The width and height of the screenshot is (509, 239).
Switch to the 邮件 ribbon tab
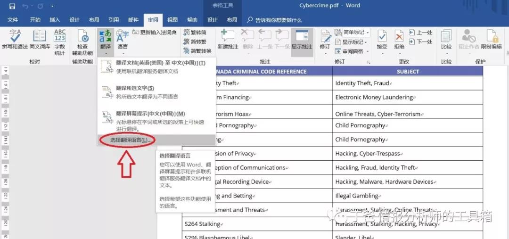[x=133, y=20]
